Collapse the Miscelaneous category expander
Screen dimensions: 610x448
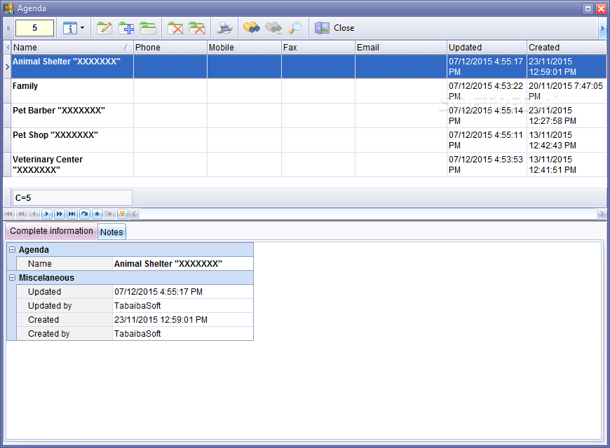pyautogui.click(x=12, y=277)
